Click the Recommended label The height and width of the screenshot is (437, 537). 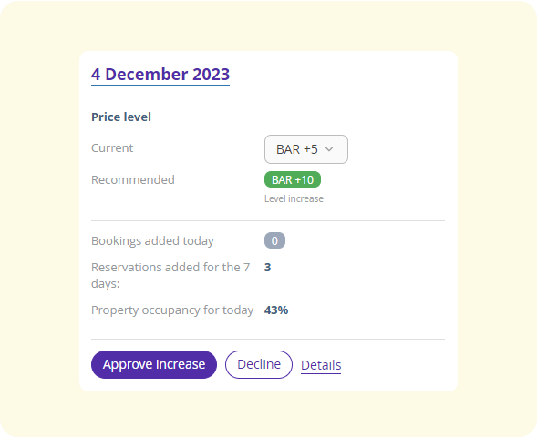pyautogui.click(x=133, y=180)
